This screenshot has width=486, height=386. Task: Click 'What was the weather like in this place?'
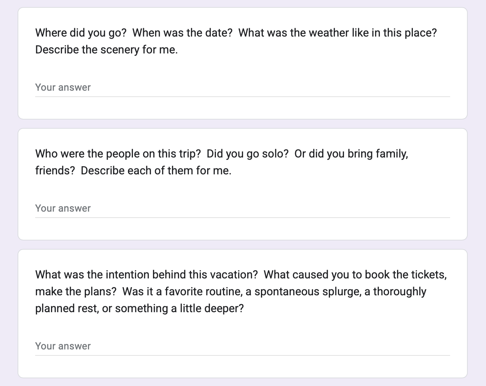[x=338, y=33]
